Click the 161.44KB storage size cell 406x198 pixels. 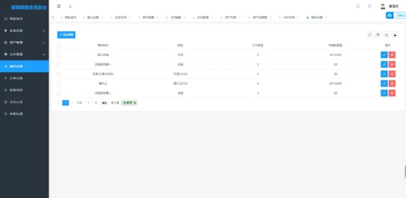[335, 55]
